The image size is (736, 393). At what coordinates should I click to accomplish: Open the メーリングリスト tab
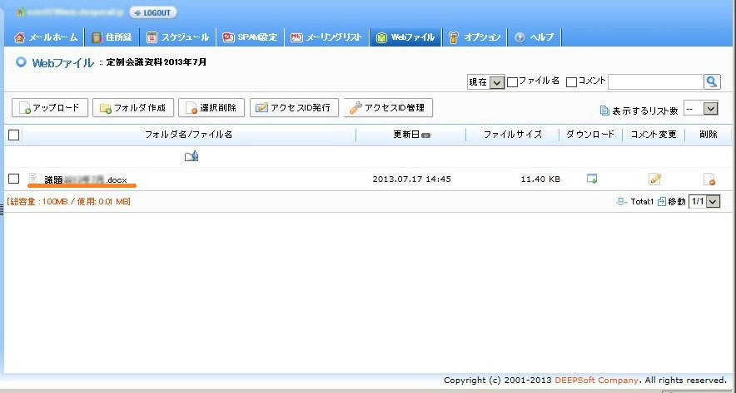326,37
